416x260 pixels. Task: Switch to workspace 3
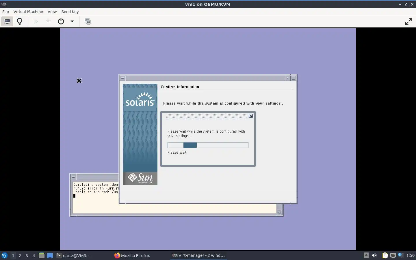click(x=27, y=255)
